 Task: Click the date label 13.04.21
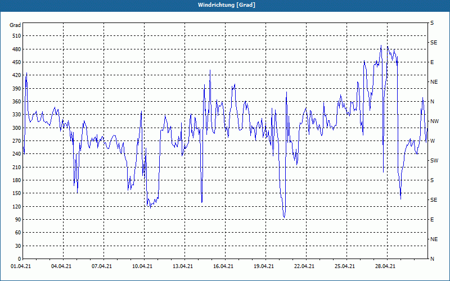coord(182,266)
